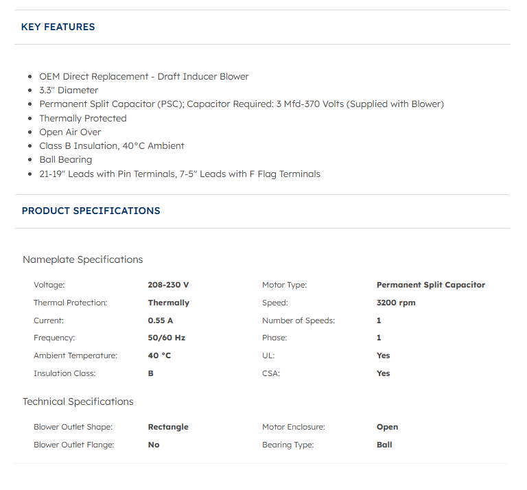The width and height of the screenshot is (527, 490).
Task: Click the PRODUCT SPECIFICATIONS section heading
Action: 91,211
